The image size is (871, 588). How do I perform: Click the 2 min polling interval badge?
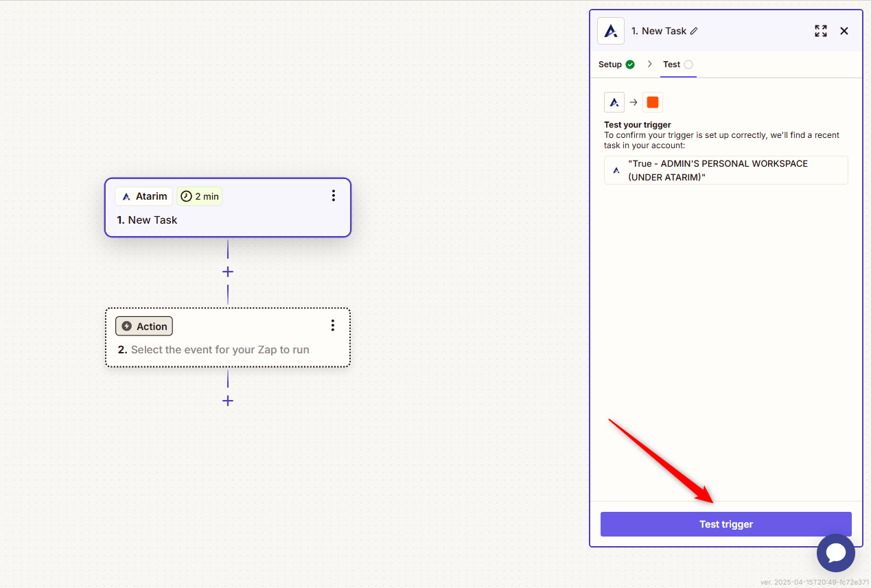pyautogui.click(x=200, y=196)
